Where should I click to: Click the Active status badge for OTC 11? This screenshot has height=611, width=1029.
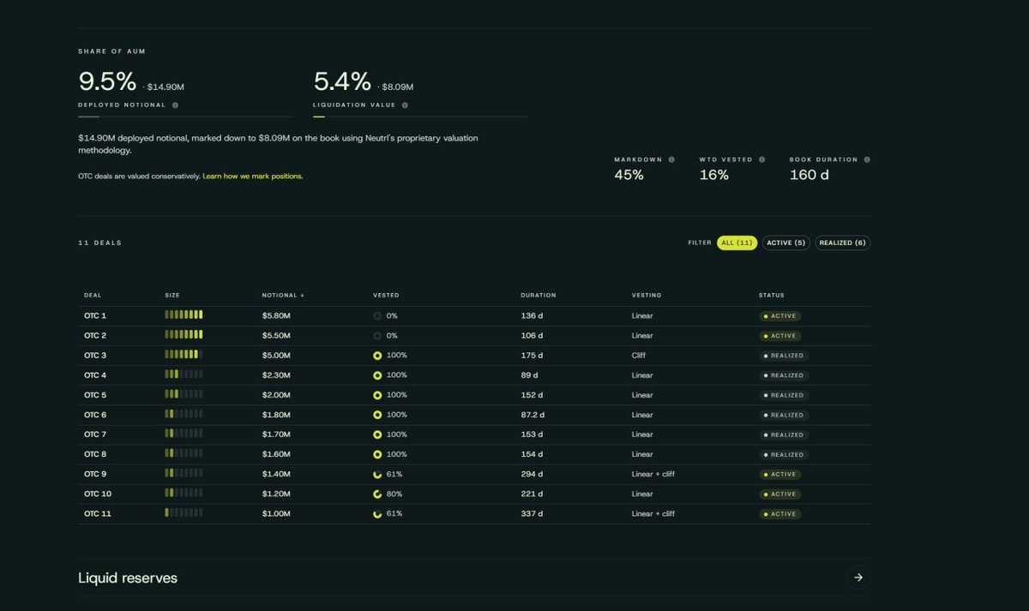tap(780, 514)
